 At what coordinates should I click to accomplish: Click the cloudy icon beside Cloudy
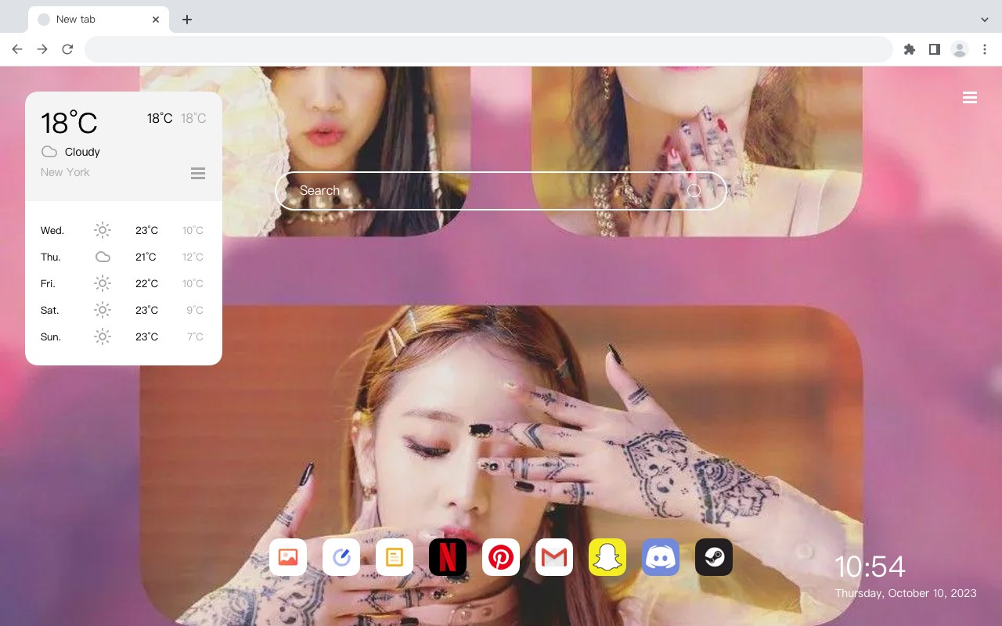point(49,152)
